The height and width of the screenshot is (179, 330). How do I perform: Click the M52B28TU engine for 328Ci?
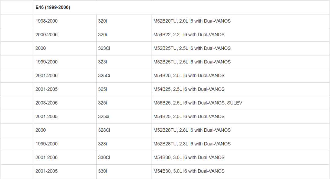coord(192,130)
